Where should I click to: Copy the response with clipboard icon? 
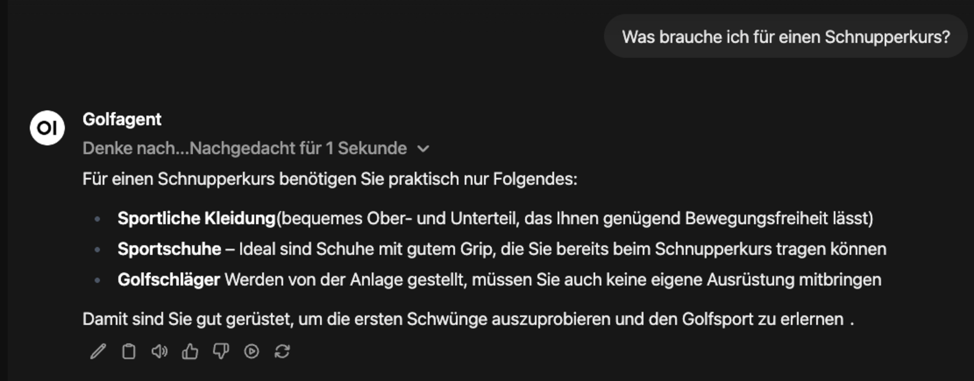click(x=129, y=351)
